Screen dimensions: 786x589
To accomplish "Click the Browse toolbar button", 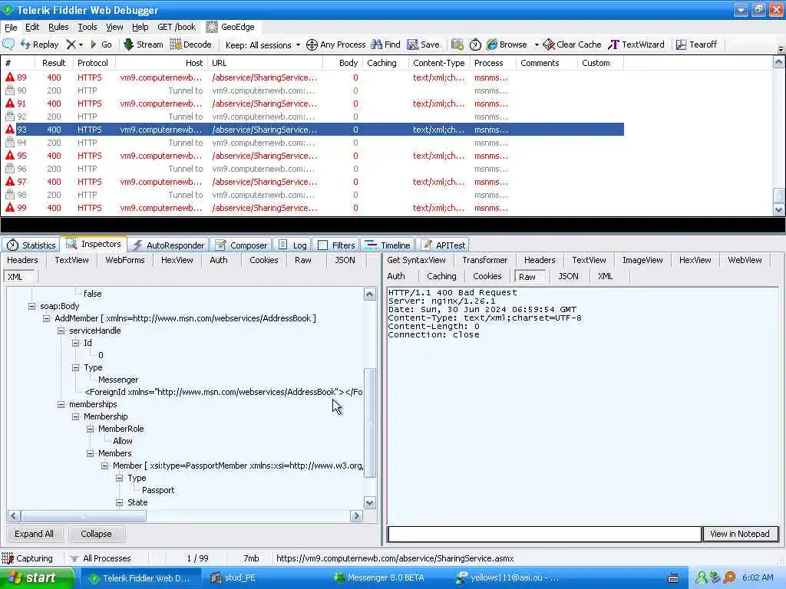I will coord(507,44).
